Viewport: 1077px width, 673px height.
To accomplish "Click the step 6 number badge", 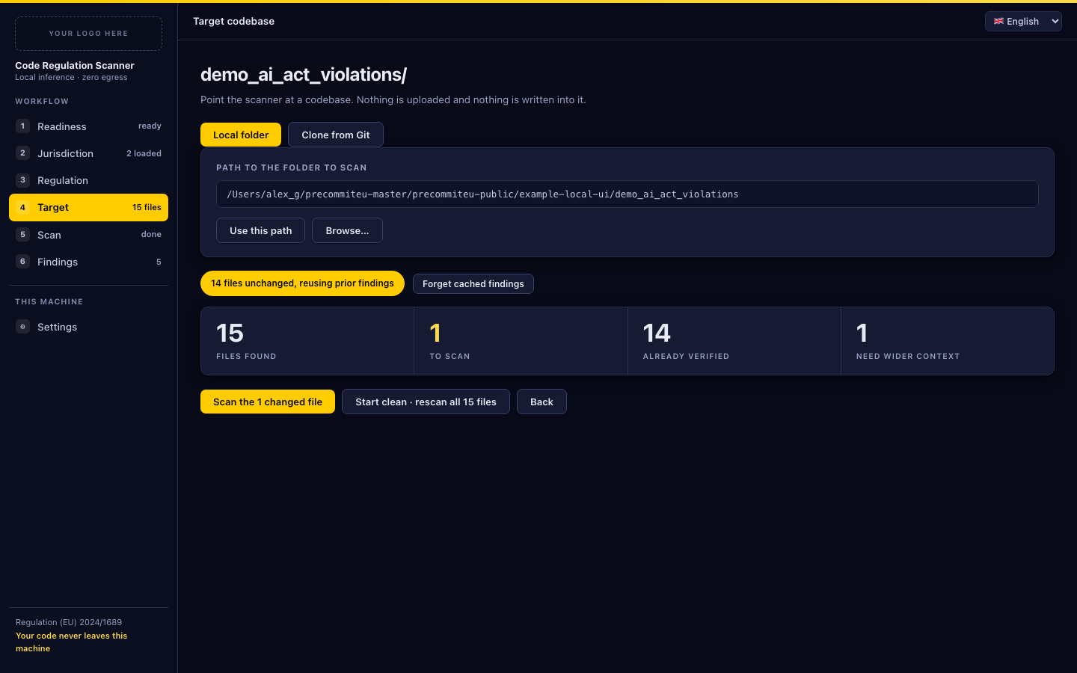I will click(x=22, y=262).
